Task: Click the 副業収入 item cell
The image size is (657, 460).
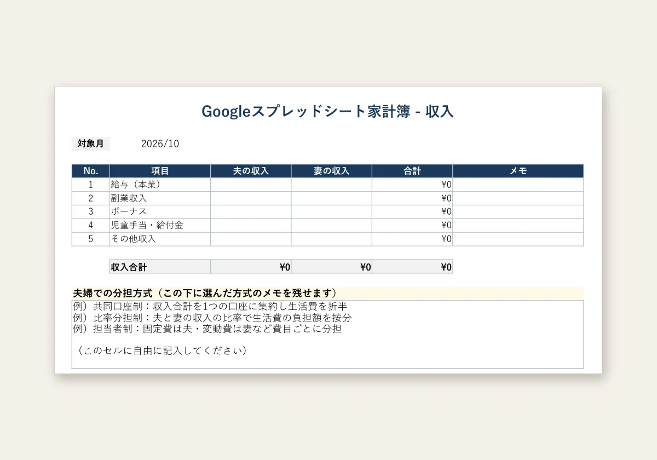Action: point(160,198)
